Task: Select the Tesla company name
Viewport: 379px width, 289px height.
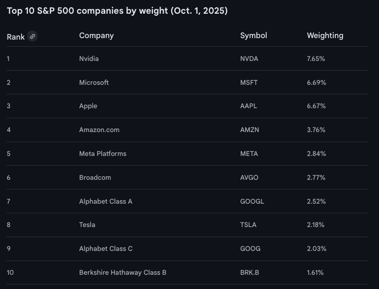Action: click(x=87, y=225)
